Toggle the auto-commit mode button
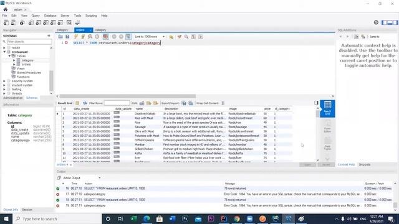This screenshot has width=399, height=224. point(128,37)
